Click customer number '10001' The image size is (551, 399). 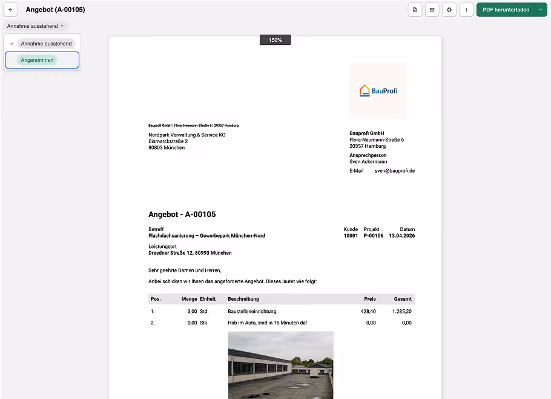tap(351, 236)
